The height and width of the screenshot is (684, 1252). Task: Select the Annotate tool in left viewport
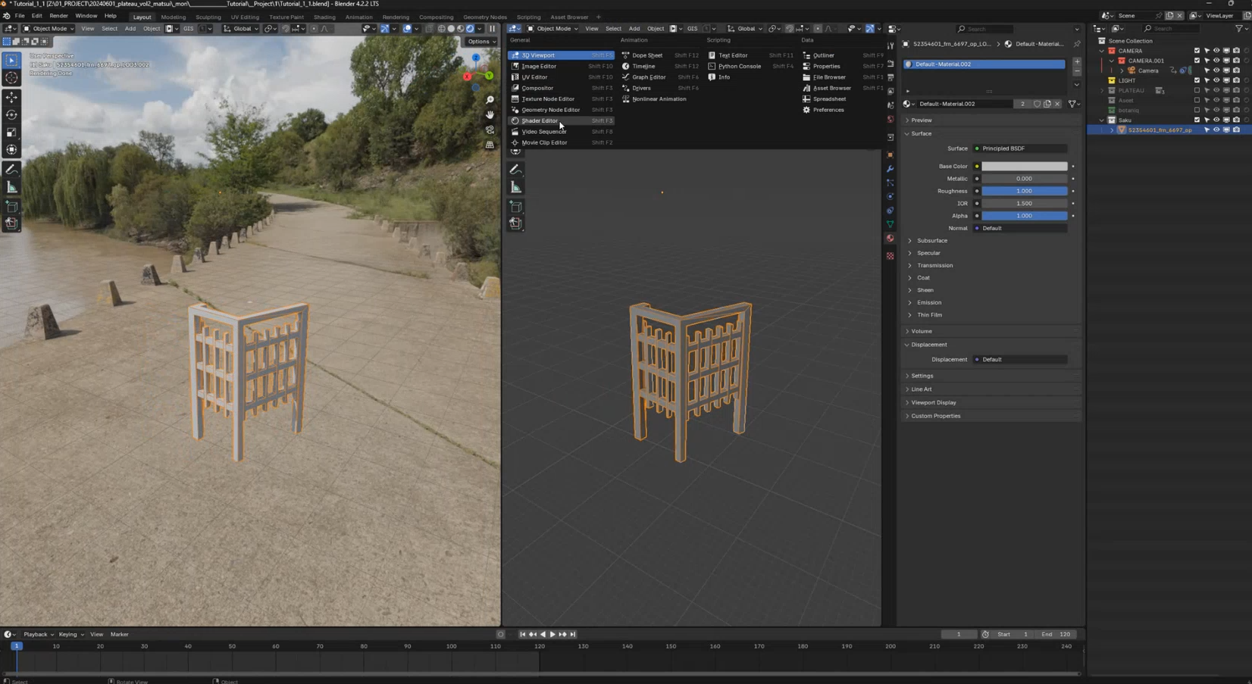[11, 170]
